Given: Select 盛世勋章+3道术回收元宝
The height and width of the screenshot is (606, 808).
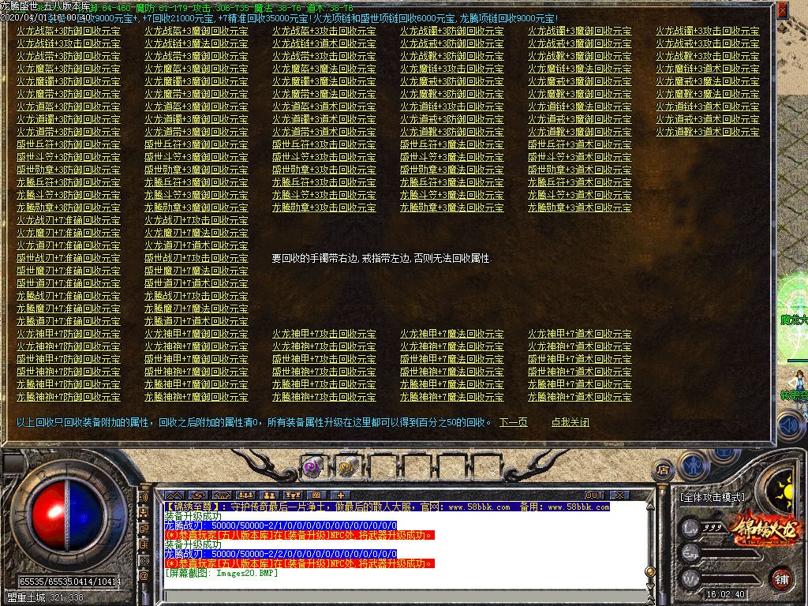Looking at the screenshot, I should [579, 170].
